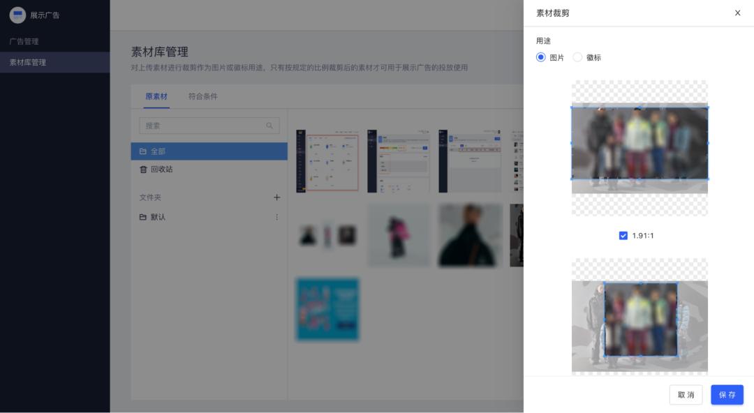
Task: Select the 徽标 usage radio button
Action: coord(577,57)
